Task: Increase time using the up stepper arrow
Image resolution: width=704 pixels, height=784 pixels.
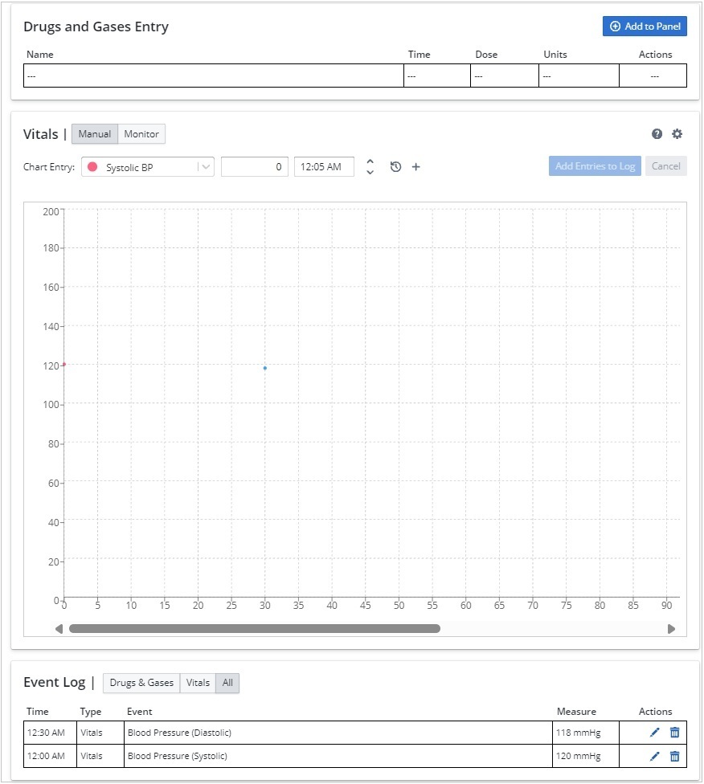Action: pyautogui.click(x=370, y=161)
